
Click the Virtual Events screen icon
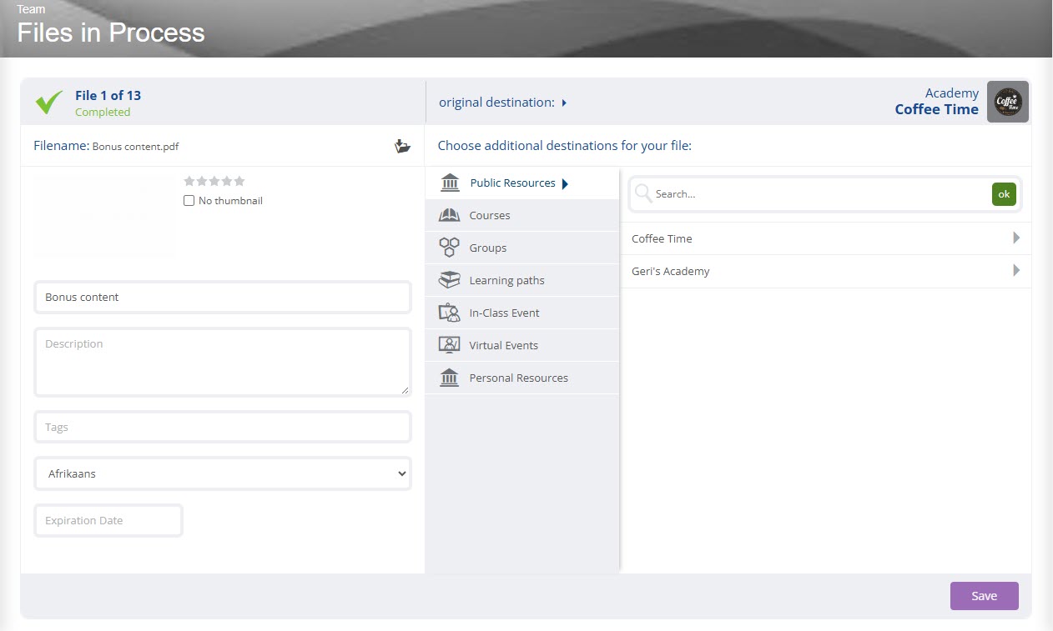click(x=449, y=345)
